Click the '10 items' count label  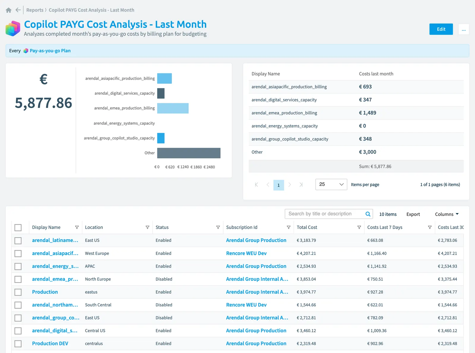[388, 214]
